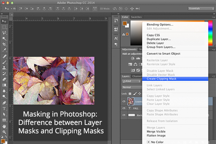Select the Zoom tool in the toolbox
Viewport: 216px width, 144px height.
pyautogui.click(x=4, y=132)
